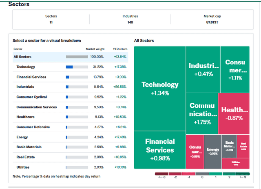
Task: Click the Market weight column header
Action: click(95, 49)
